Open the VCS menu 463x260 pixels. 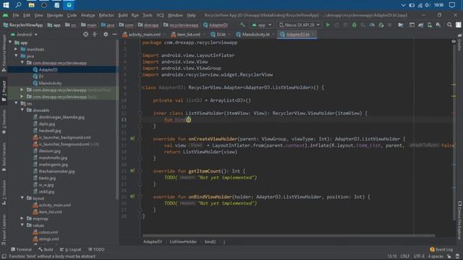pyautogui.click(x=160, y=15)
